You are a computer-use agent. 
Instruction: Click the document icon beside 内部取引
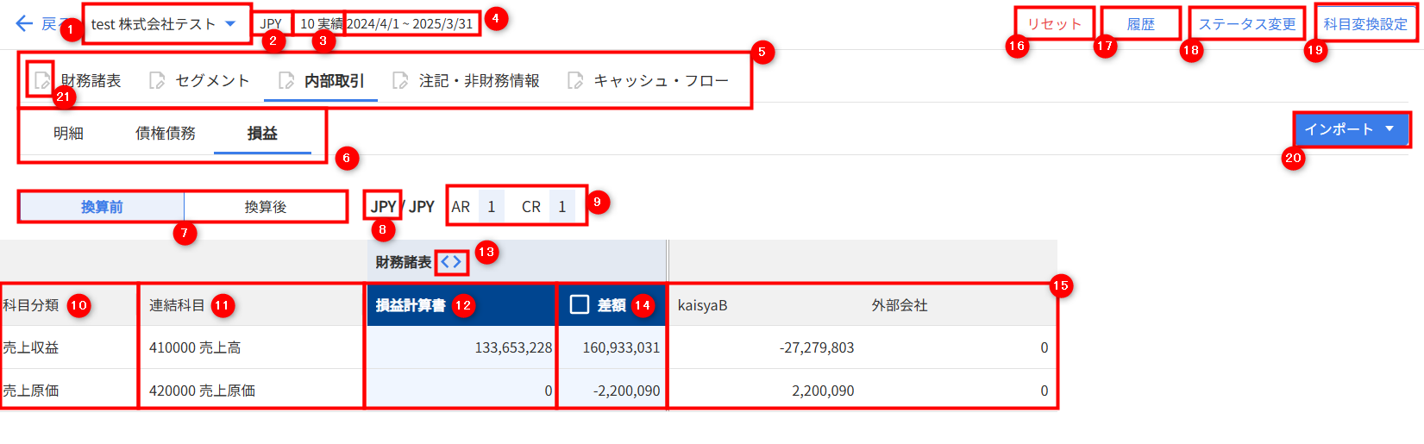click(x=286, y=80)
